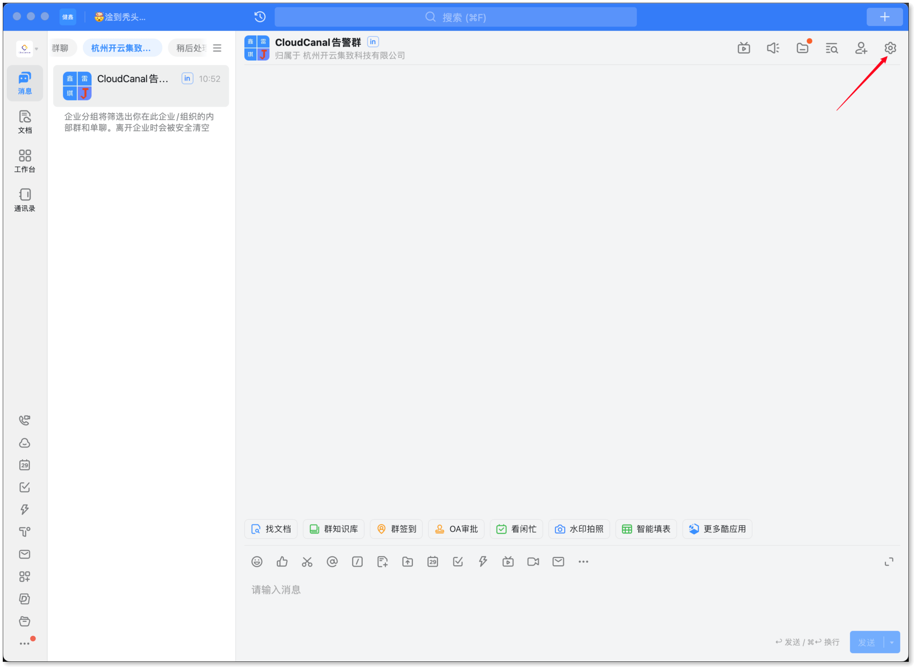Start a video meeting from toolbar
Screen dimensions: 914x667
(533, 562)
